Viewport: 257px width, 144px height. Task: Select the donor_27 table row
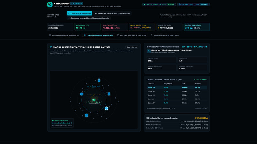(177, 103)
